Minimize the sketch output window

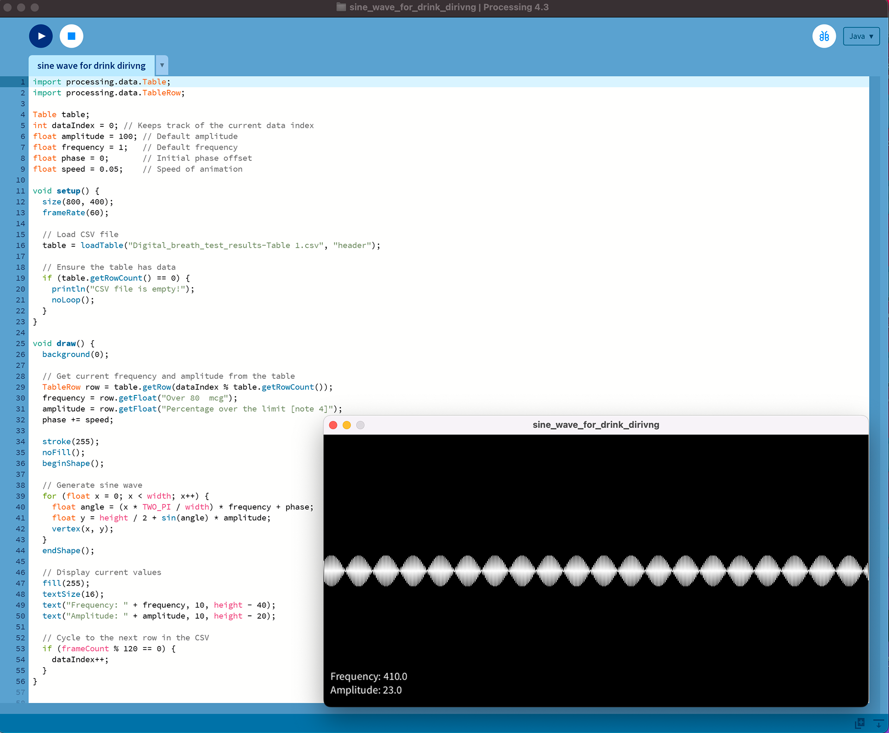point(346,425)
